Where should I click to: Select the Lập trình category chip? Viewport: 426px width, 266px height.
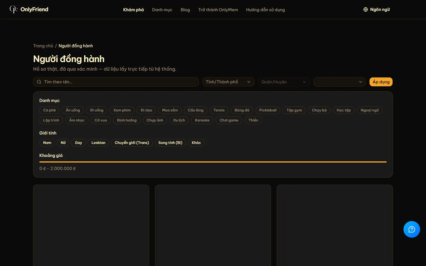point(51,120)
